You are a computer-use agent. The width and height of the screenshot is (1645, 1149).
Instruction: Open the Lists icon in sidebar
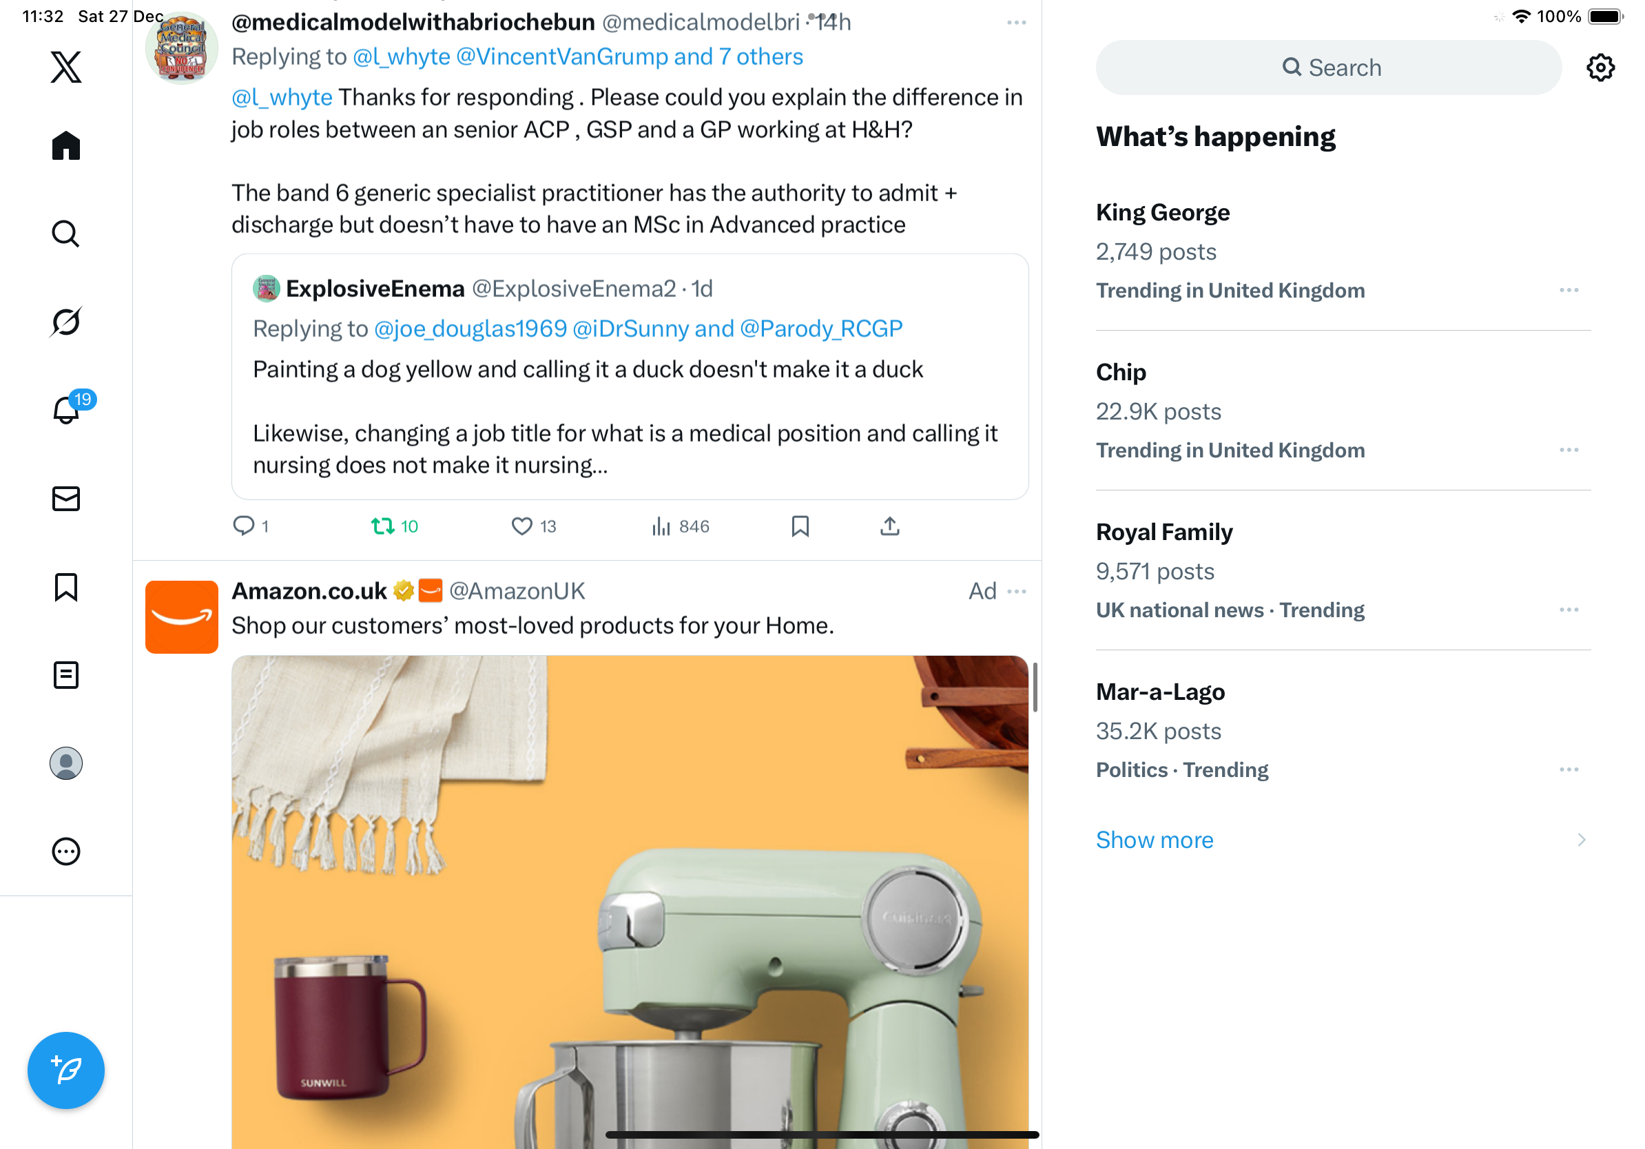pos(66,675)
